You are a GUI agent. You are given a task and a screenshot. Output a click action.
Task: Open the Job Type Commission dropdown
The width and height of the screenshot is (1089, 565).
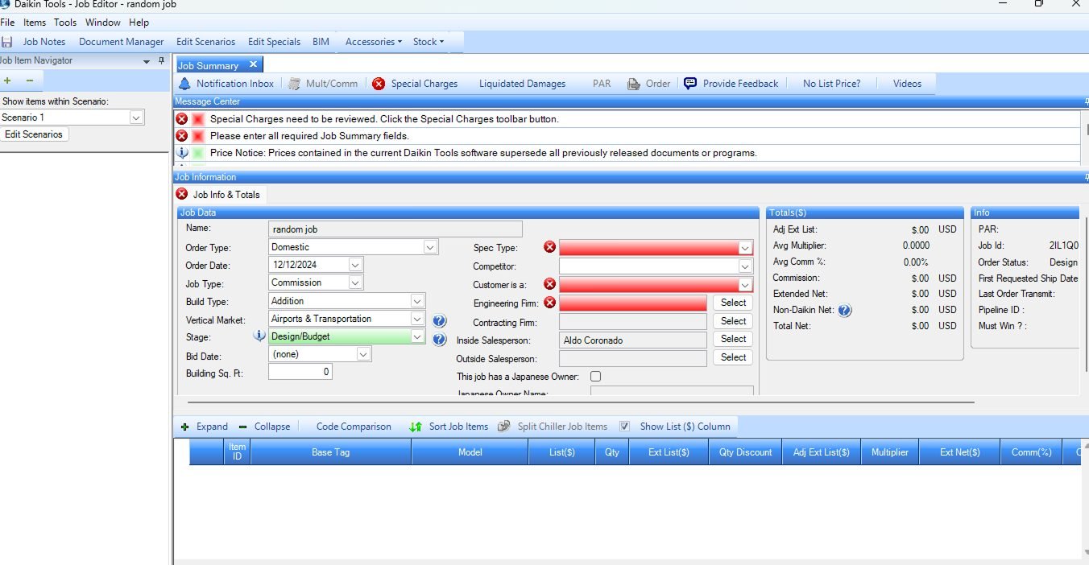[355, 282]
